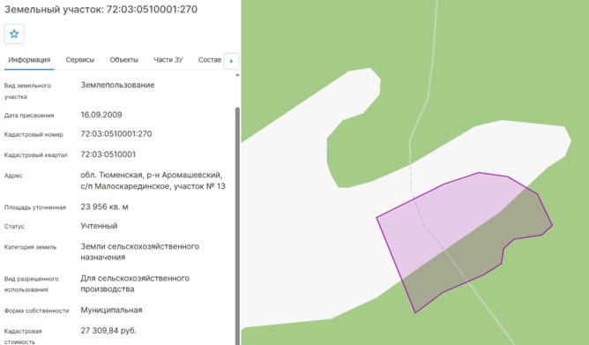Click the area value 23 956 кв. м
589x345 pixels.
tap(104, 206)
